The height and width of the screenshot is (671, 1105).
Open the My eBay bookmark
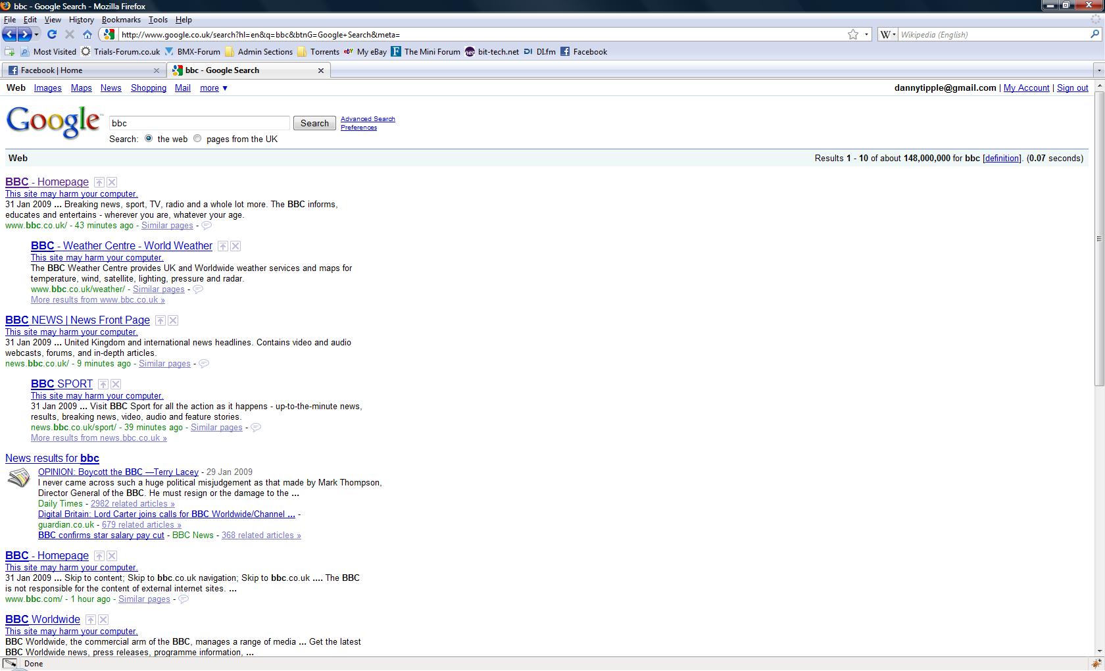(x=365, y=51)
